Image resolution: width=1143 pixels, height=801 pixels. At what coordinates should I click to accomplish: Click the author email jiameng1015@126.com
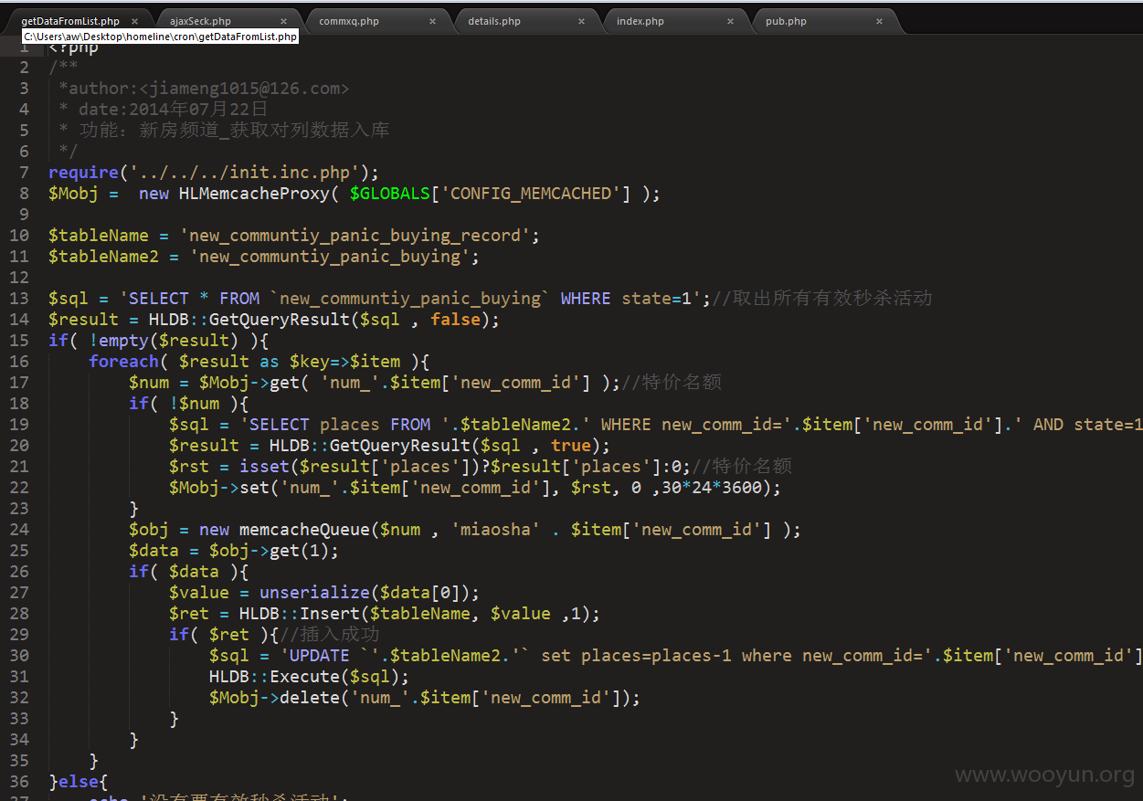244,89
